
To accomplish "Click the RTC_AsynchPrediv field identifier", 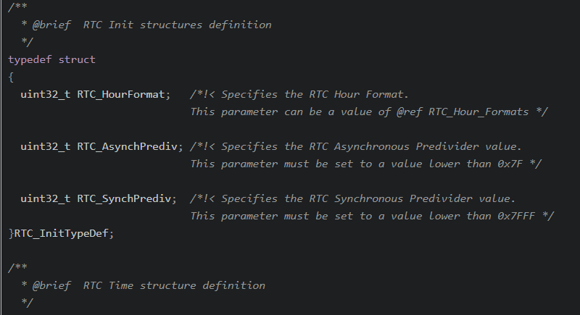I will tap(127, 146).
